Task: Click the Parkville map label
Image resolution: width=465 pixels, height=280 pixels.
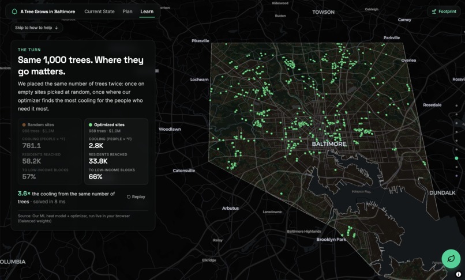Action: tap(392, 37)
